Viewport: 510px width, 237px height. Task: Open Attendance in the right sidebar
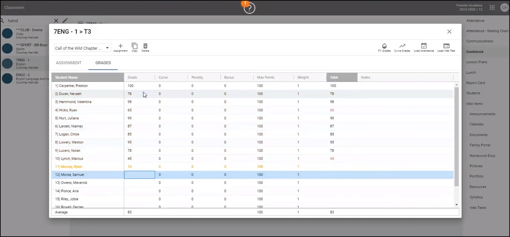click(475, 21)
